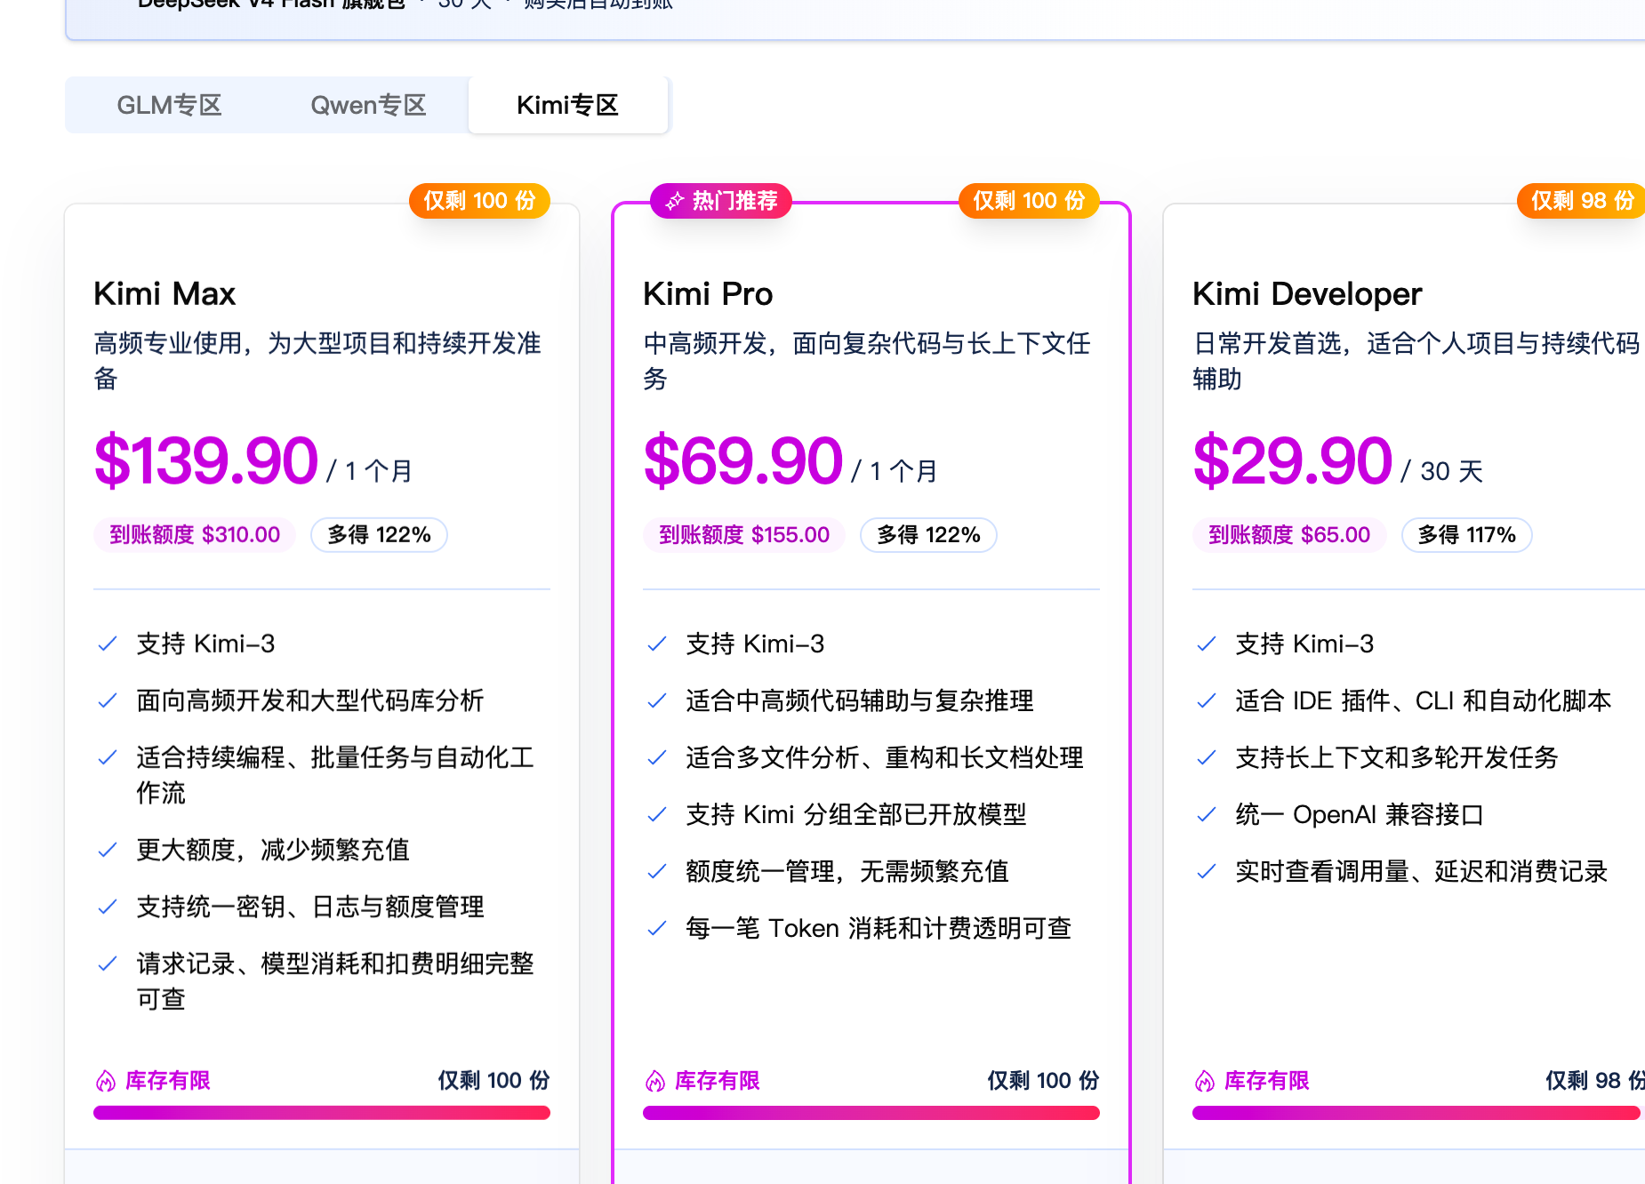Screen dimensions: 1645x1184
Task: Click the 热门推荐 sparkle badge
Action: coord(721,201)
